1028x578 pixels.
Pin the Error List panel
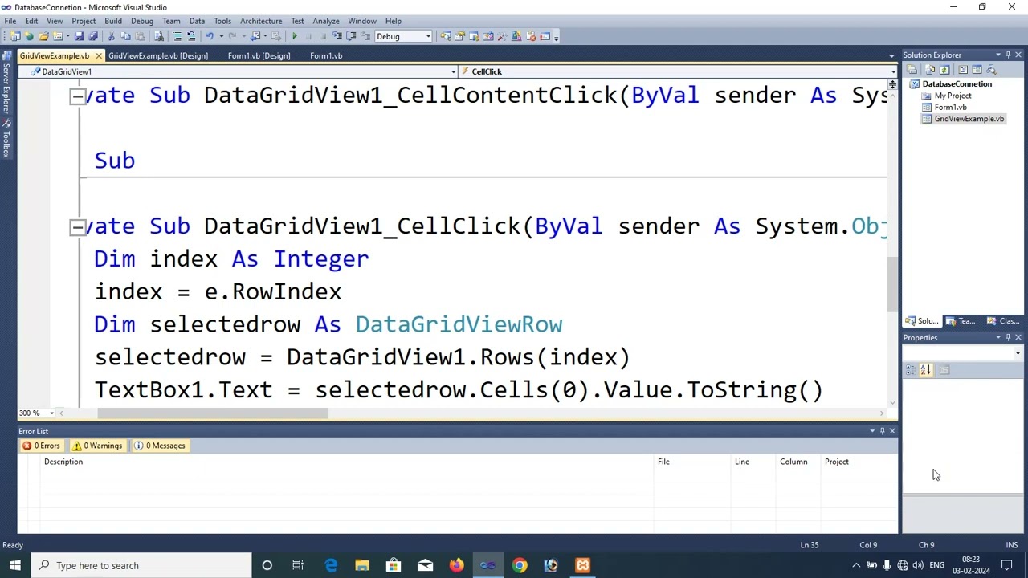(882, 431)
